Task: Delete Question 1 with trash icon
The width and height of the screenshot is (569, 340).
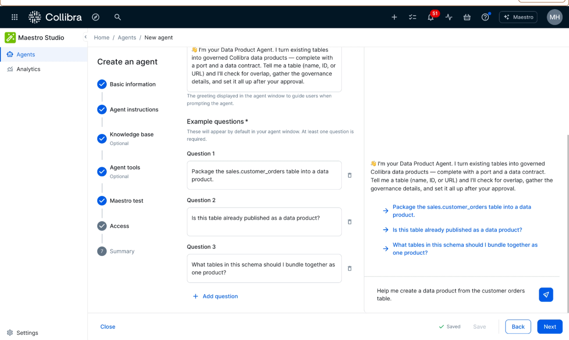Action: coord(350,175)
